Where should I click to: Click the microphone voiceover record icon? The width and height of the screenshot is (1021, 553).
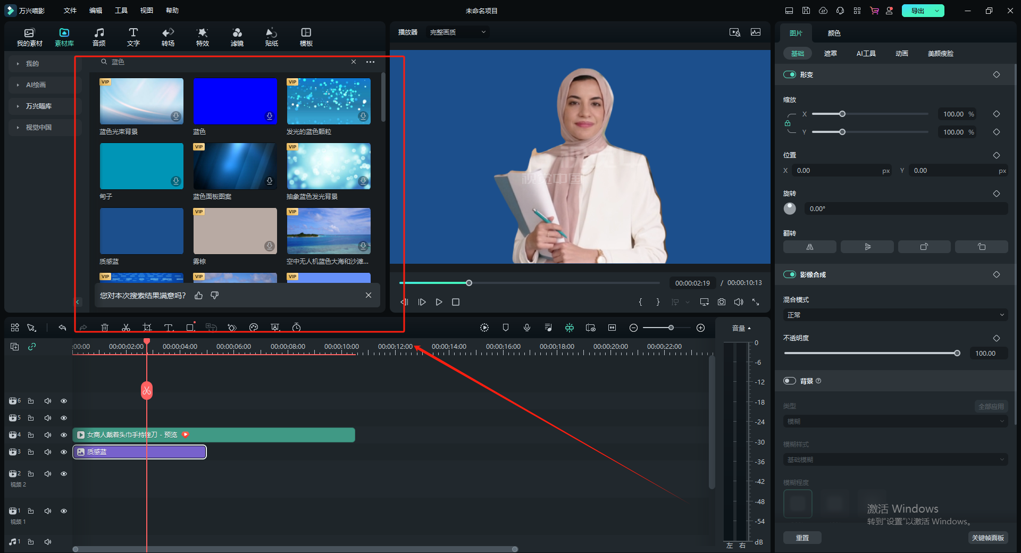click(x=527, y=328)
